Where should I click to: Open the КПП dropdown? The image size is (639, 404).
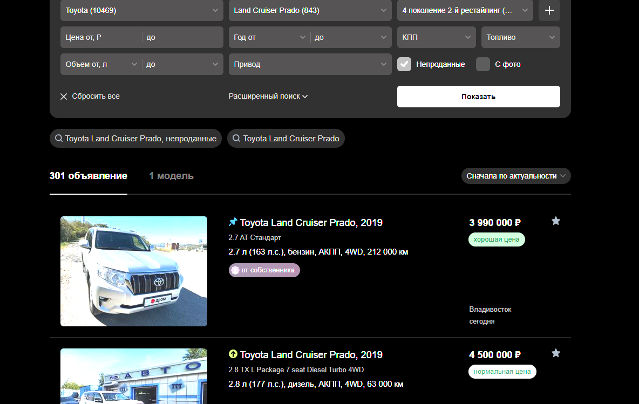pyautogui.click(x=437, y=37)
